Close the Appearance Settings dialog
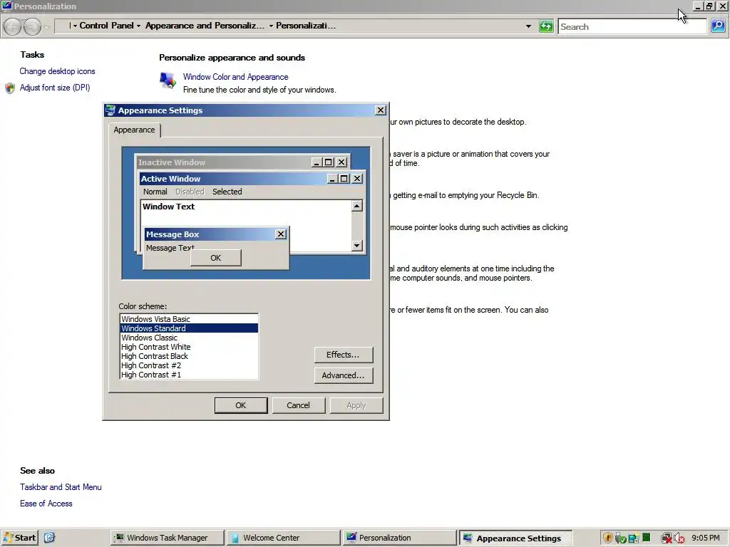This screenshot has width=730, height=547. tap(381, 110)
